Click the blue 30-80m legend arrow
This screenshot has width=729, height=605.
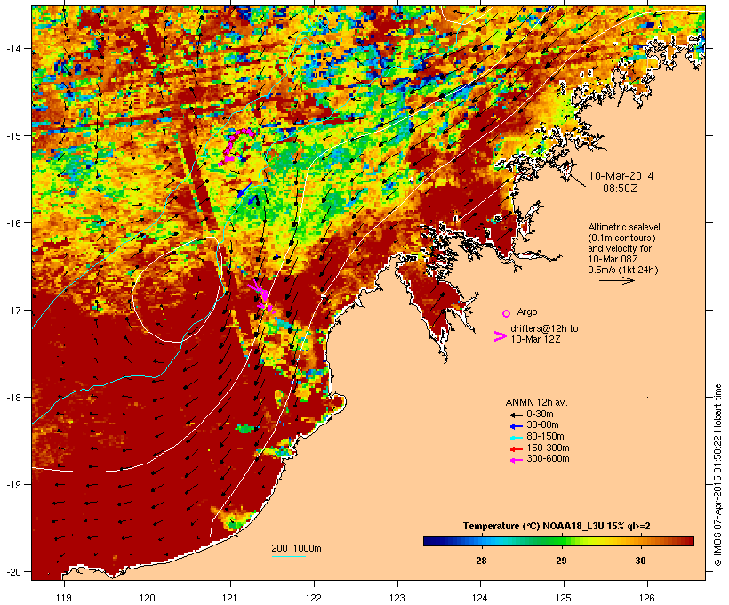tap(516, 426)
